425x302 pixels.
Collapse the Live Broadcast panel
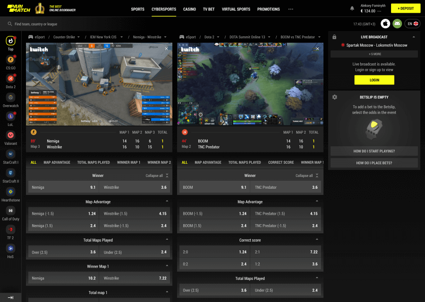coord(414,37)
